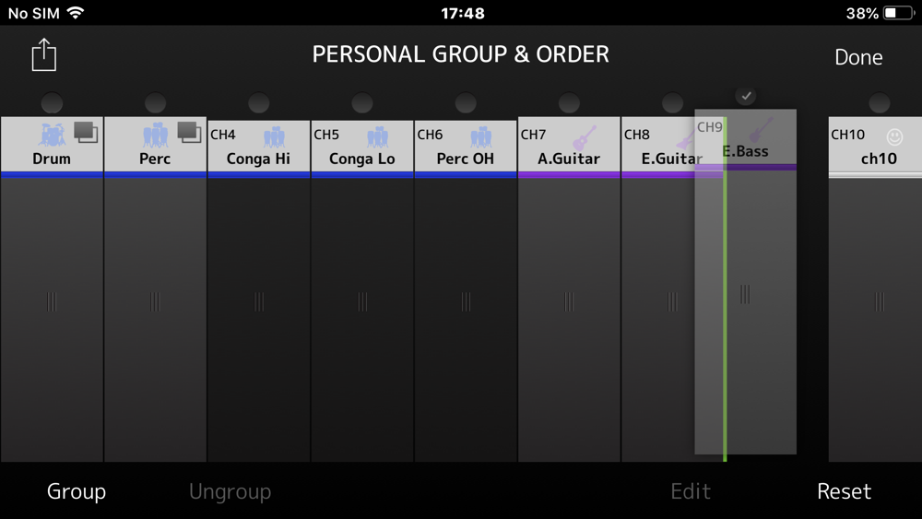The width and height of the screenshot is (922, 519).
Task: Tap the Edit option
Action: pos(691,490)
